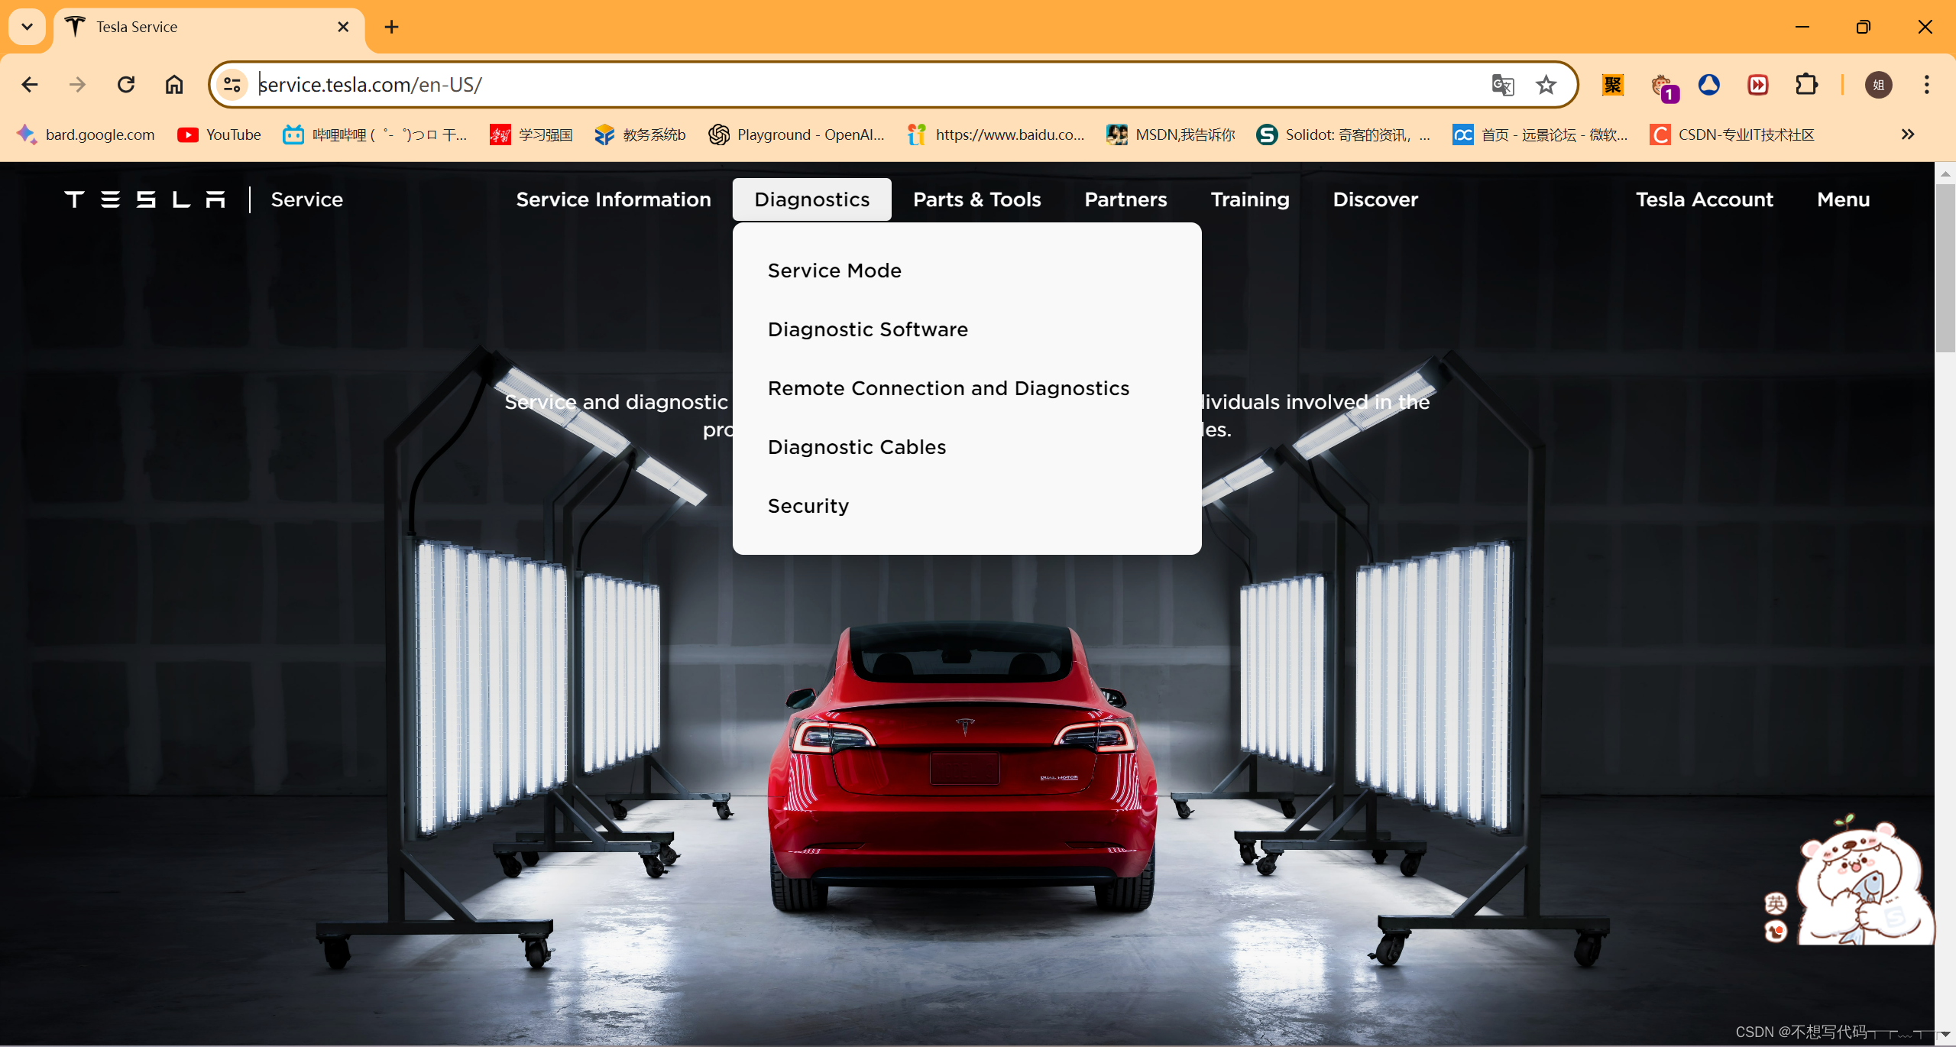1956x1047 pixels.
Task: Select Remote Connection and Diagnostics item
Action: click(x=948, y=388)
